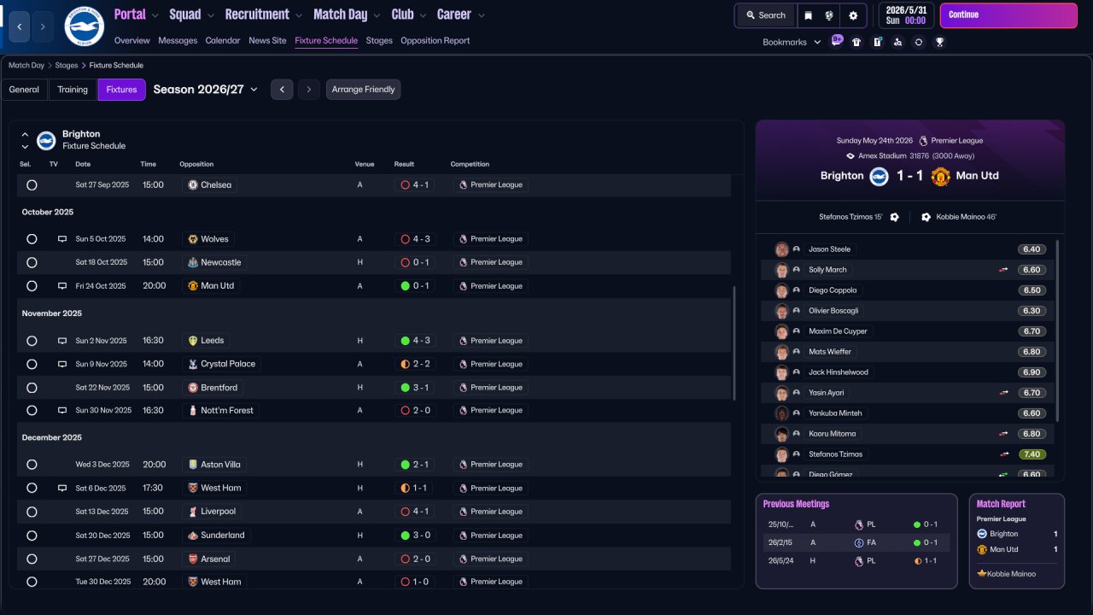Click the TV icon on the Wolves row

click(61, 239)
